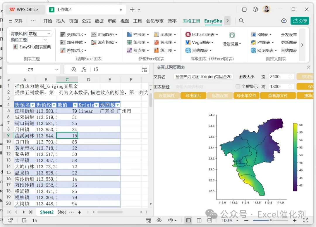Expand the 颜色主题 combo box
The image size is (316, 227).
(38, 40)
